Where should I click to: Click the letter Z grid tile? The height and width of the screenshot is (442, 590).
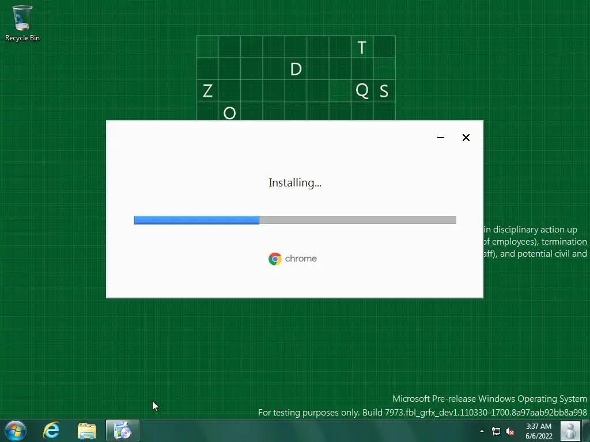(207, 90)
